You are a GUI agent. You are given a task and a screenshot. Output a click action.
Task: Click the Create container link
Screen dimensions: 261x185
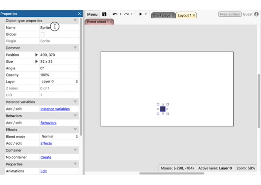tap(46, 157)
